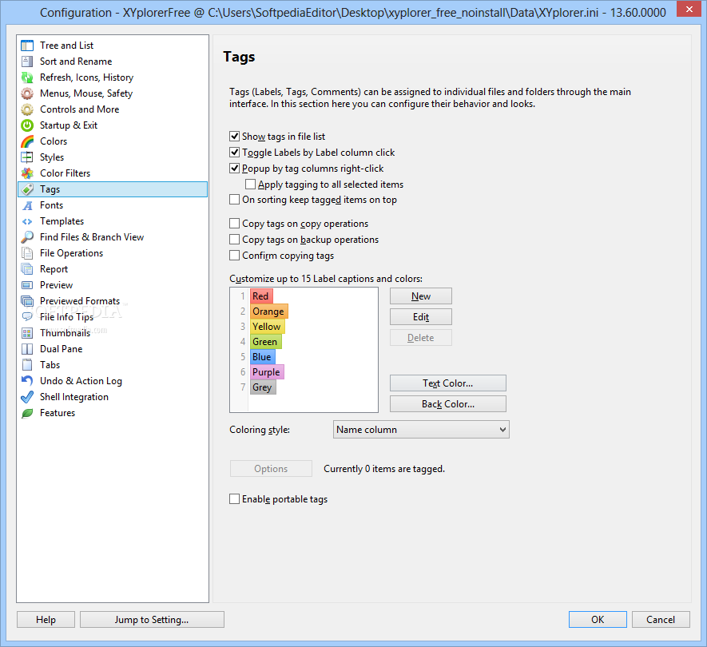Select the Grey label swatch
Image resolution: width=707 pixels, height=647 pixels.
(263, 387)
